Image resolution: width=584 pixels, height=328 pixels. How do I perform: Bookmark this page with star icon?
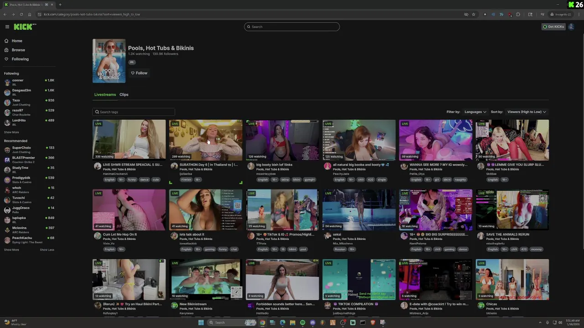point(474,14)
